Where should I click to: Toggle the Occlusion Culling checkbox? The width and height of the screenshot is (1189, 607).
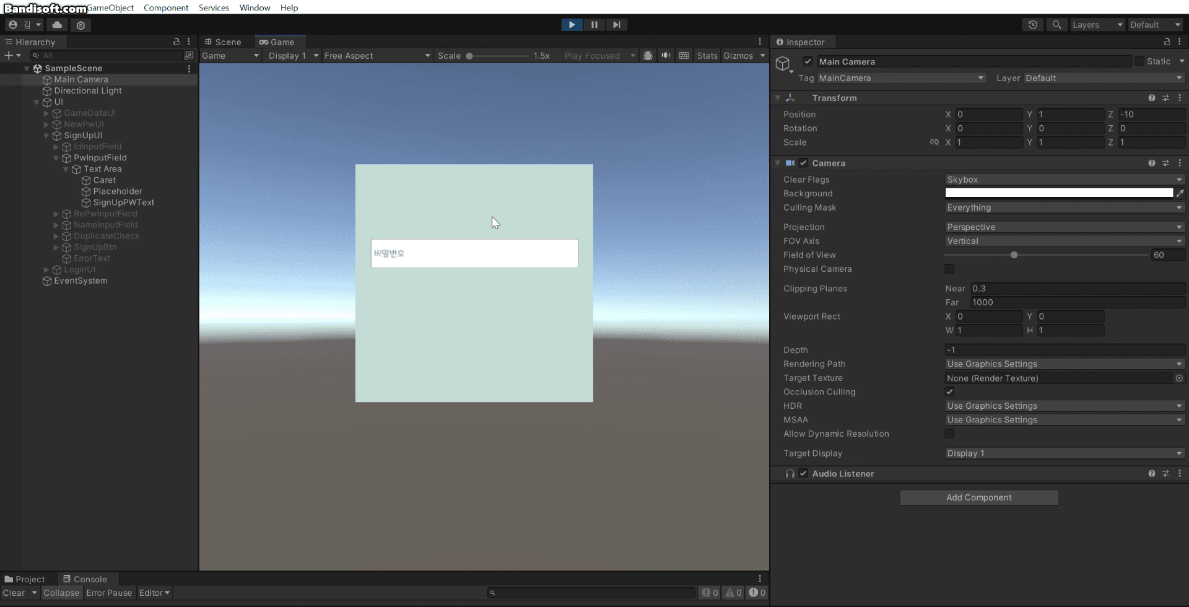tap(950, 391)
